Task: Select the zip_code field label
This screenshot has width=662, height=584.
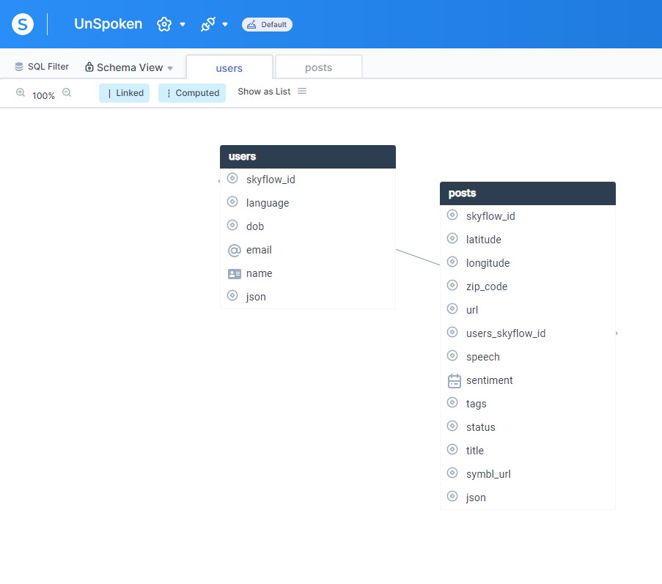Action: (487, 287)
